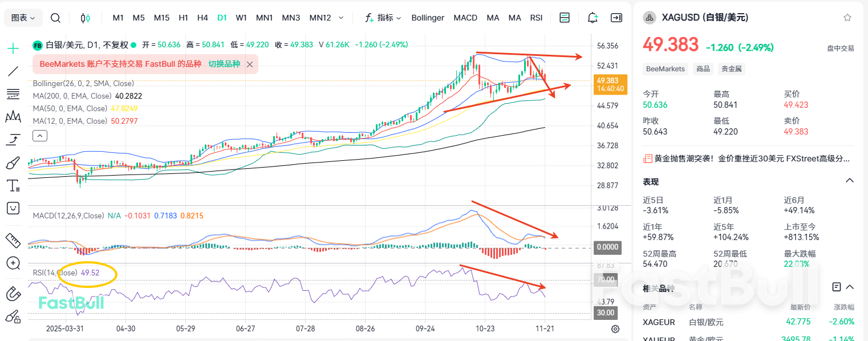Open the candlestick chart style picker
This screenshot has height=341, width=868.
pyautogui.click(x=86, y=18)
